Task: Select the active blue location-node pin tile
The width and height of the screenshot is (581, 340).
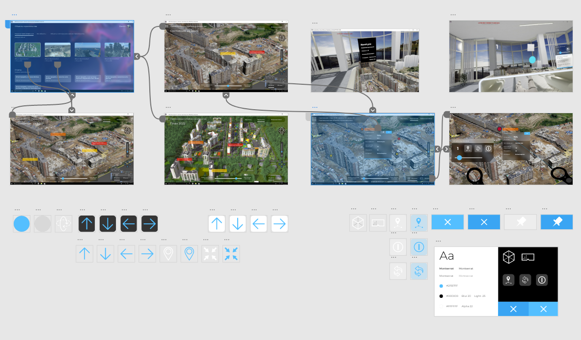Action: coord(419,223)
